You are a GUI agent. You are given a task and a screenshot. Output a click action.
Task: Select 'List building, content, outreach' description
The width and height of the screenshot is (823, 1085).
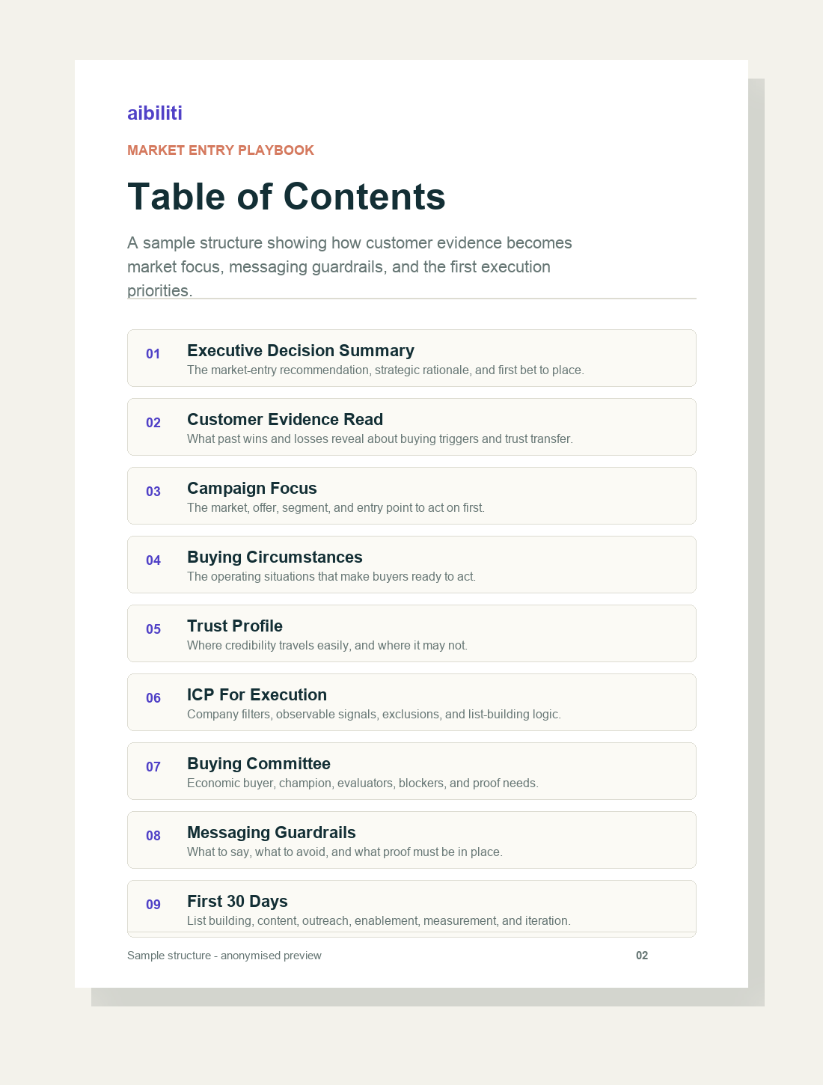pos(379,921)
